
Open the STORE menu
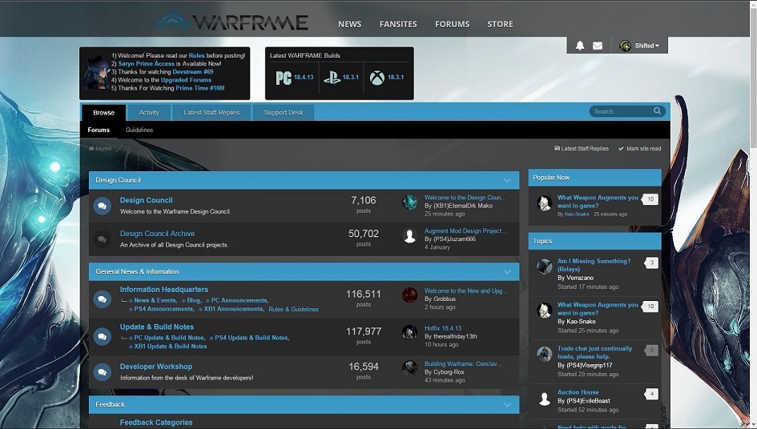coord(500,24)
